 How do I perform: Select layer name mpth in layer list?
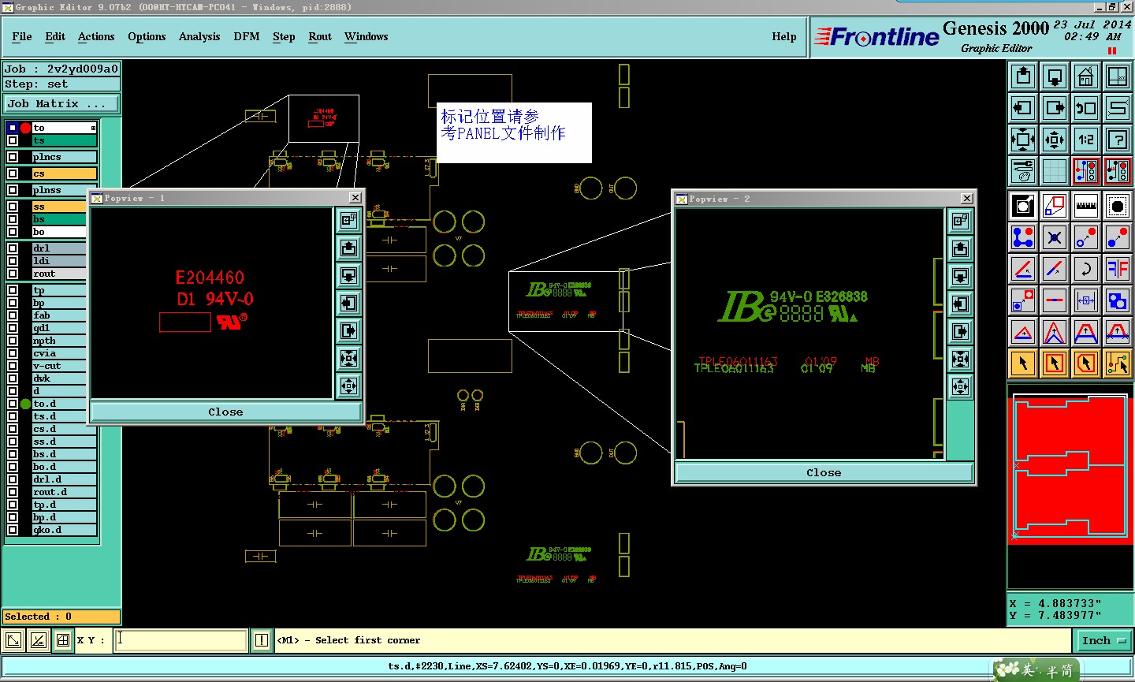(59, 341)
